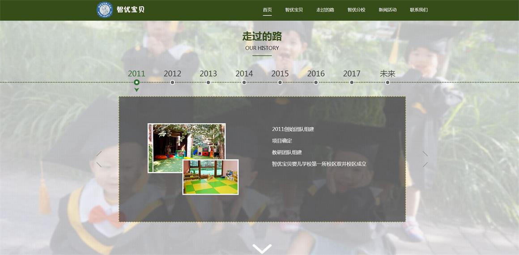Open the 智优宝贝 menu item in the navigation bar

point(294,10)
